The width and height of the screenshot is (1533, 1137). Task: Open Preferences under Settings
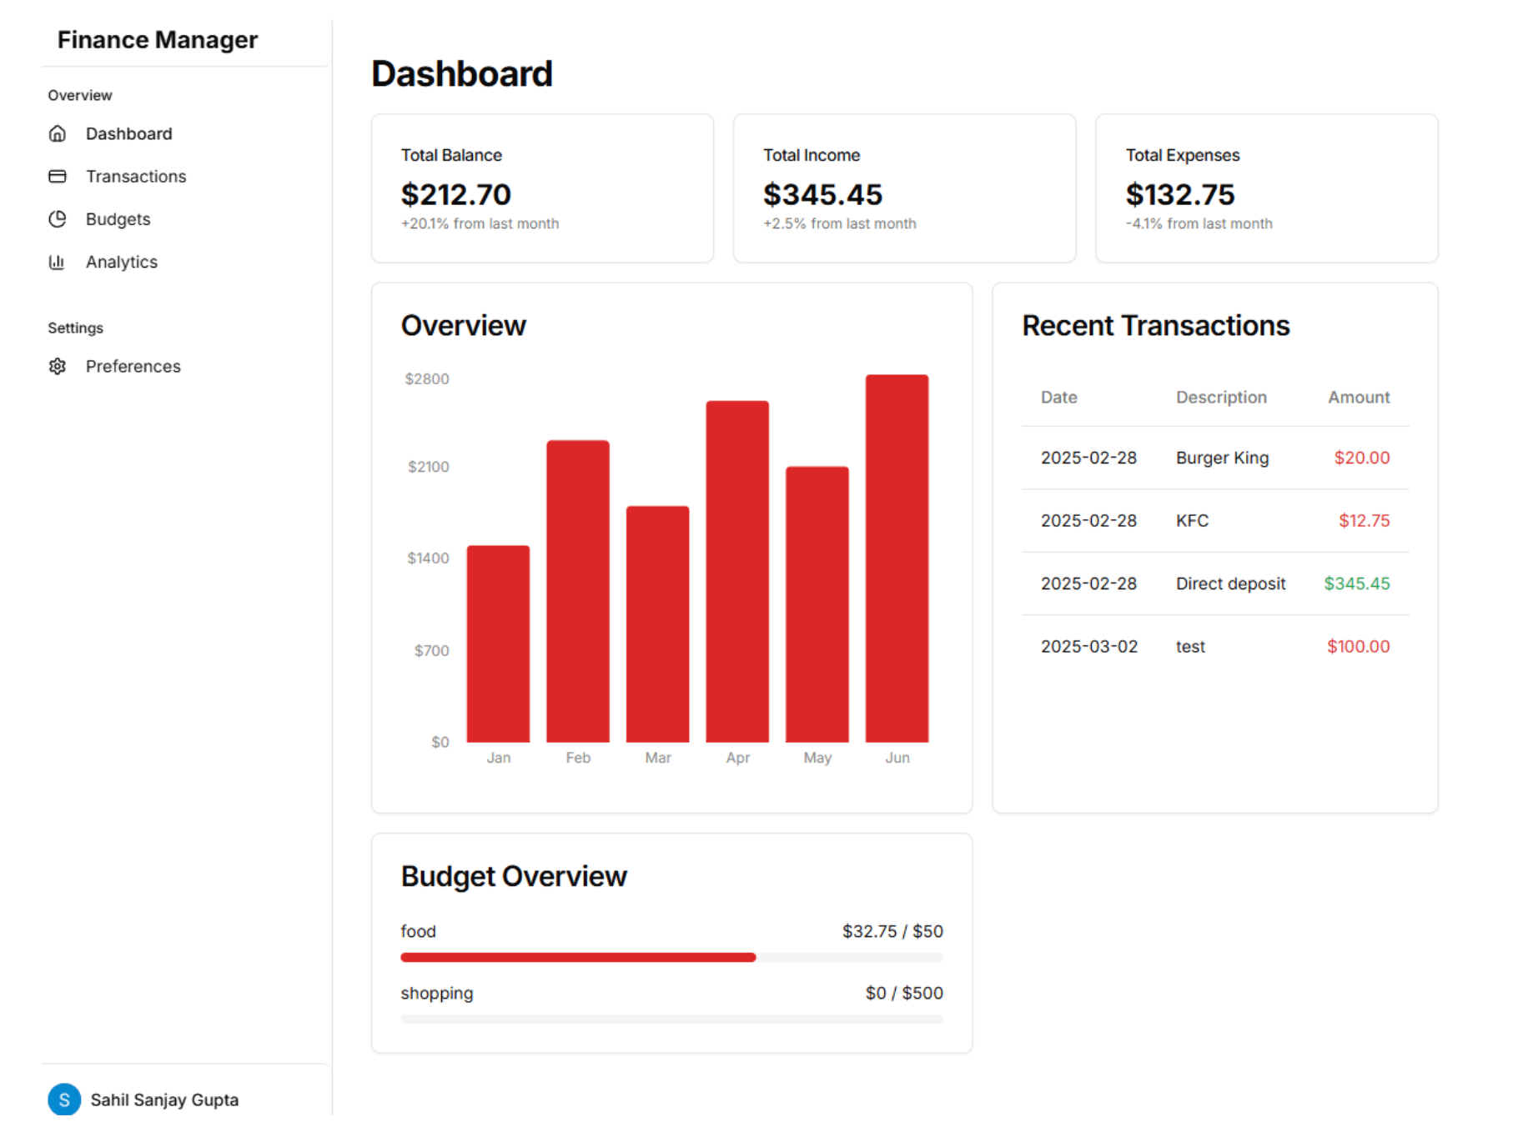point(133,366)
